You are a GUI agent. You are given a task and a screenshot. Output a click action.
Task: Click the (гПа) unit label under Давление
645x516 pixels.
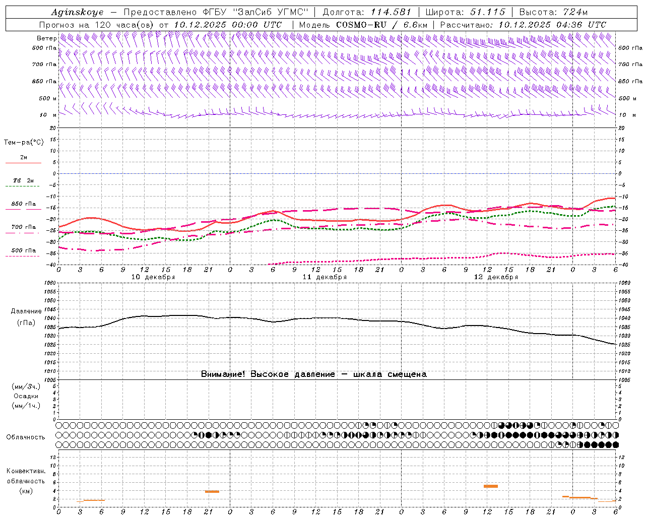tap(26, 322)
